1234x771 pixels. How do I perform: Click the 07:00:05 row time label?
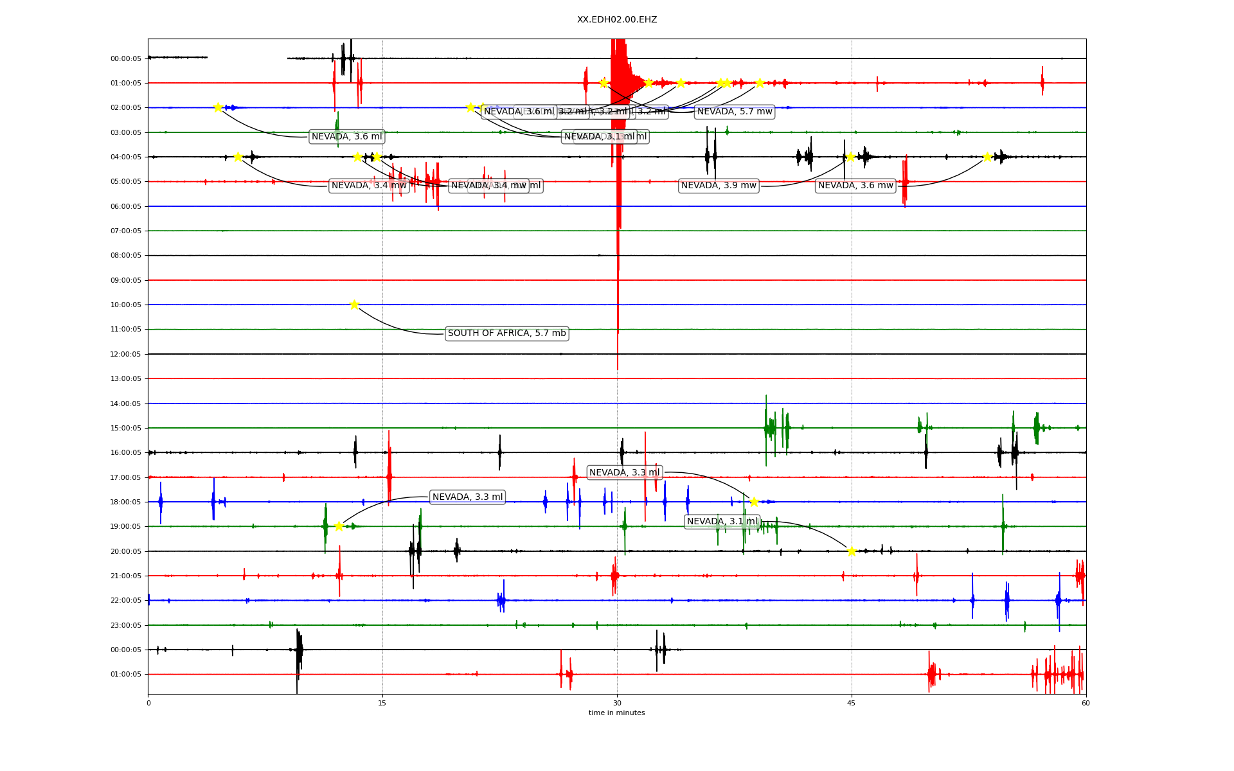point(126,231)
